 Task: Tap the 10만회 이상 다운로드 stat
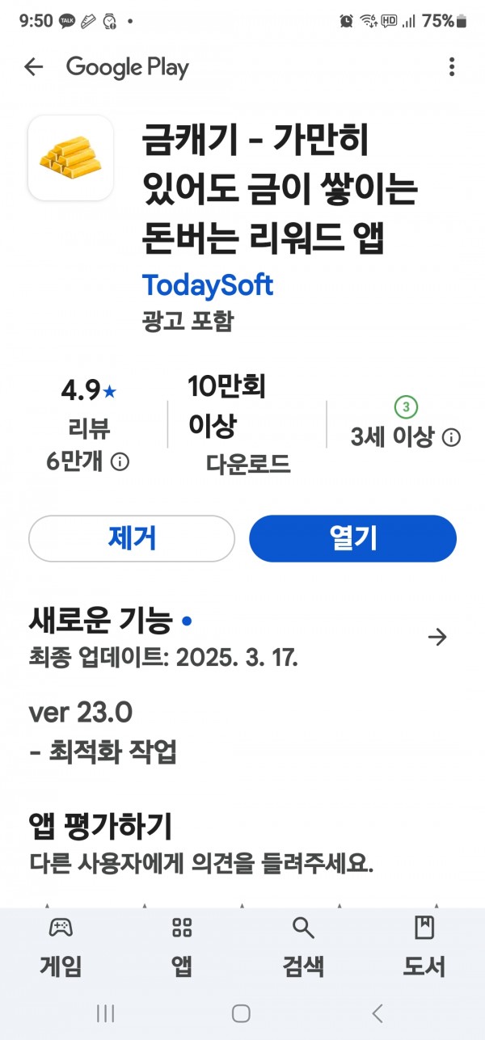coord(239,424)
